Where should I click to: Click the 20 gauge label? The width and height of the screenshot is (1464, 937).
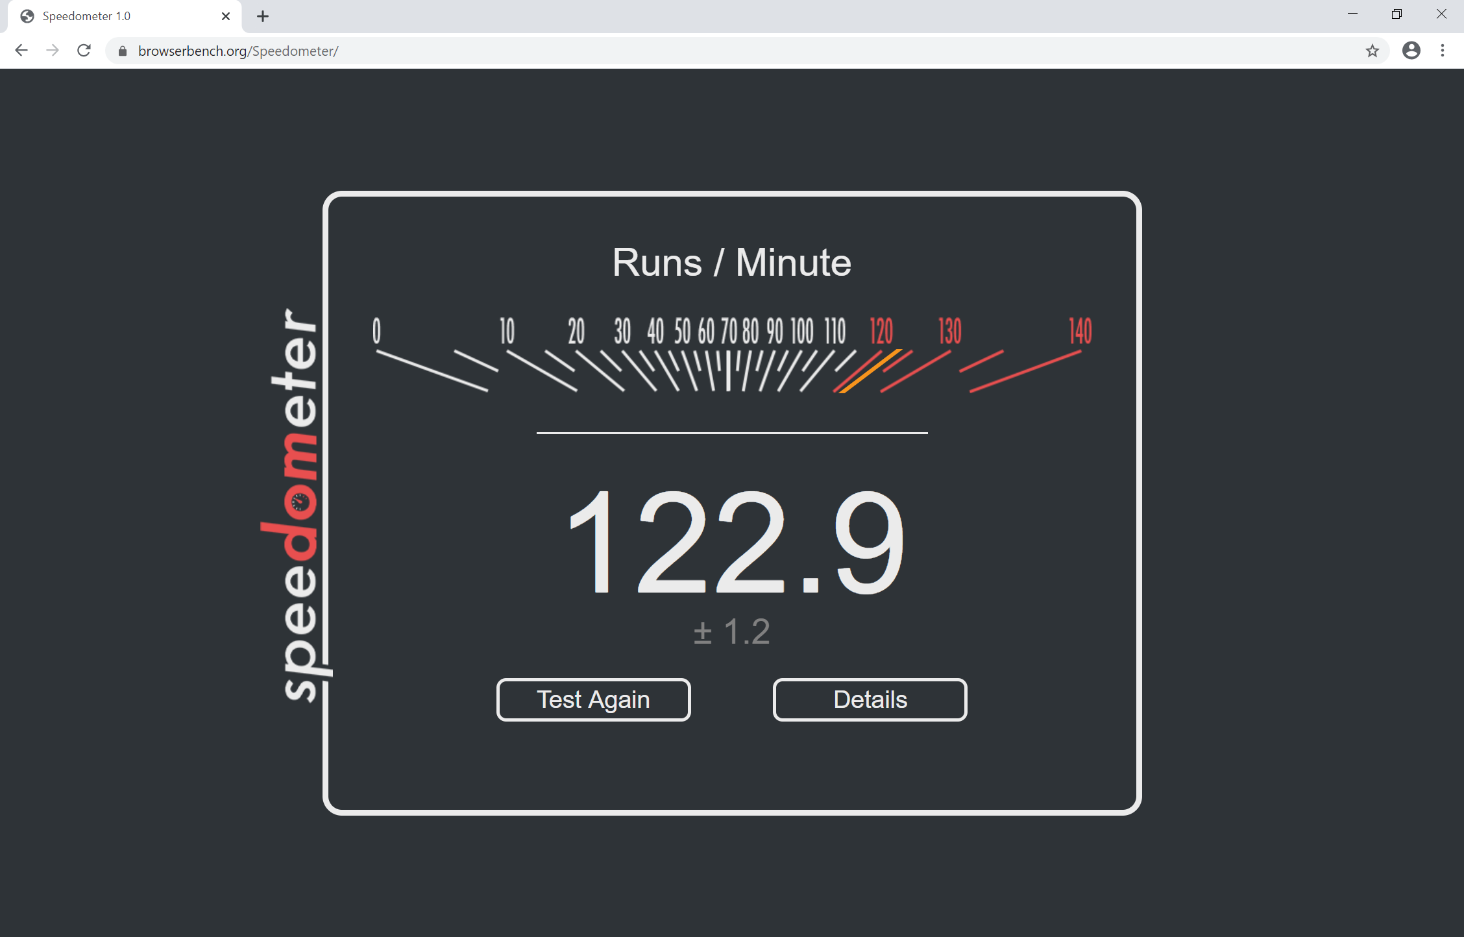point(576,331)
